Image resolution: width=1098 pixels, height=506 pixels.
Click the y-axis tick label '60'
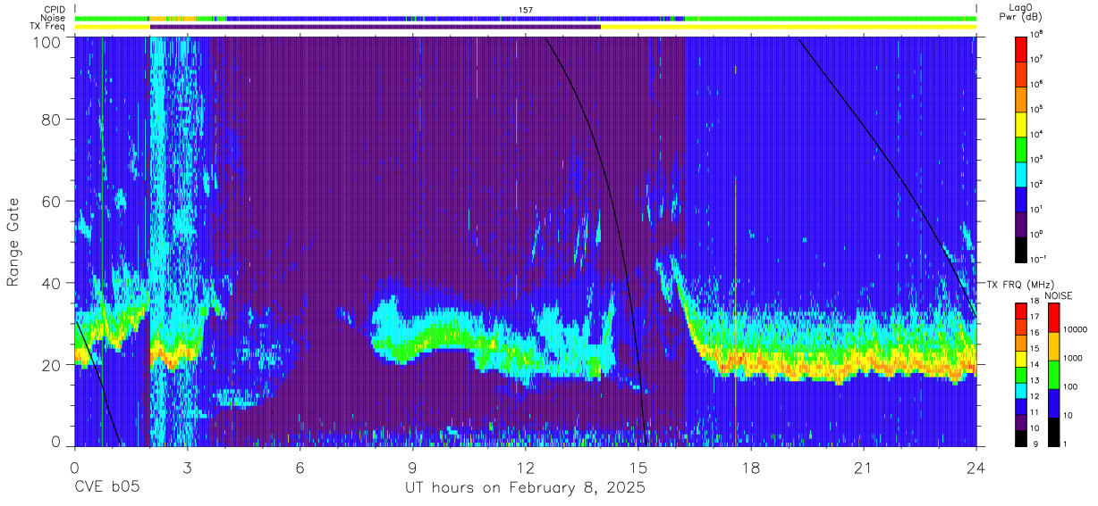click(x=51, y=202)
